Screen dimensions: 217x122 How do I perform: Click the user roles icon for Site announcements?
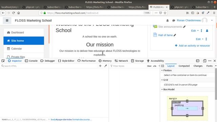click(x=207, y=31)
